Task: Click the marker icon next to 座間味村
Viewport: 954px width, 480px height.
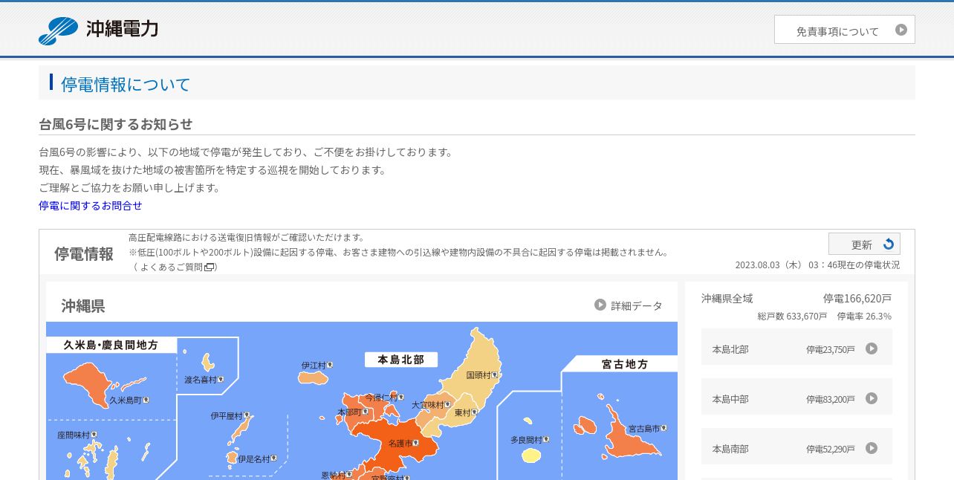Action: (94, 435)
